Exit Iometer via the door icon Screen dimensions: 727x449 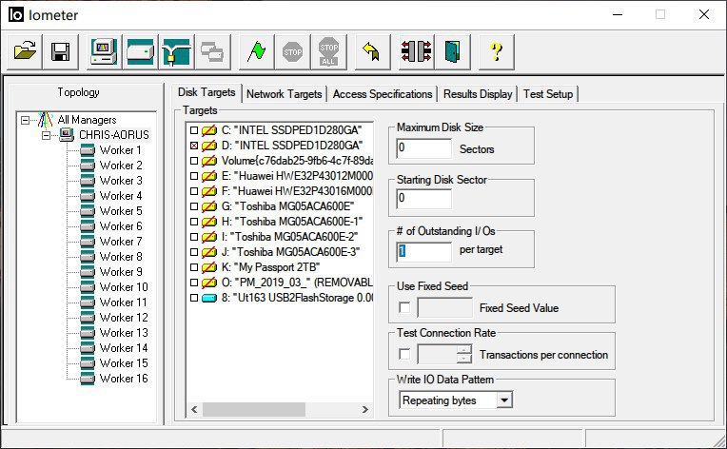(x=453, y=51)
